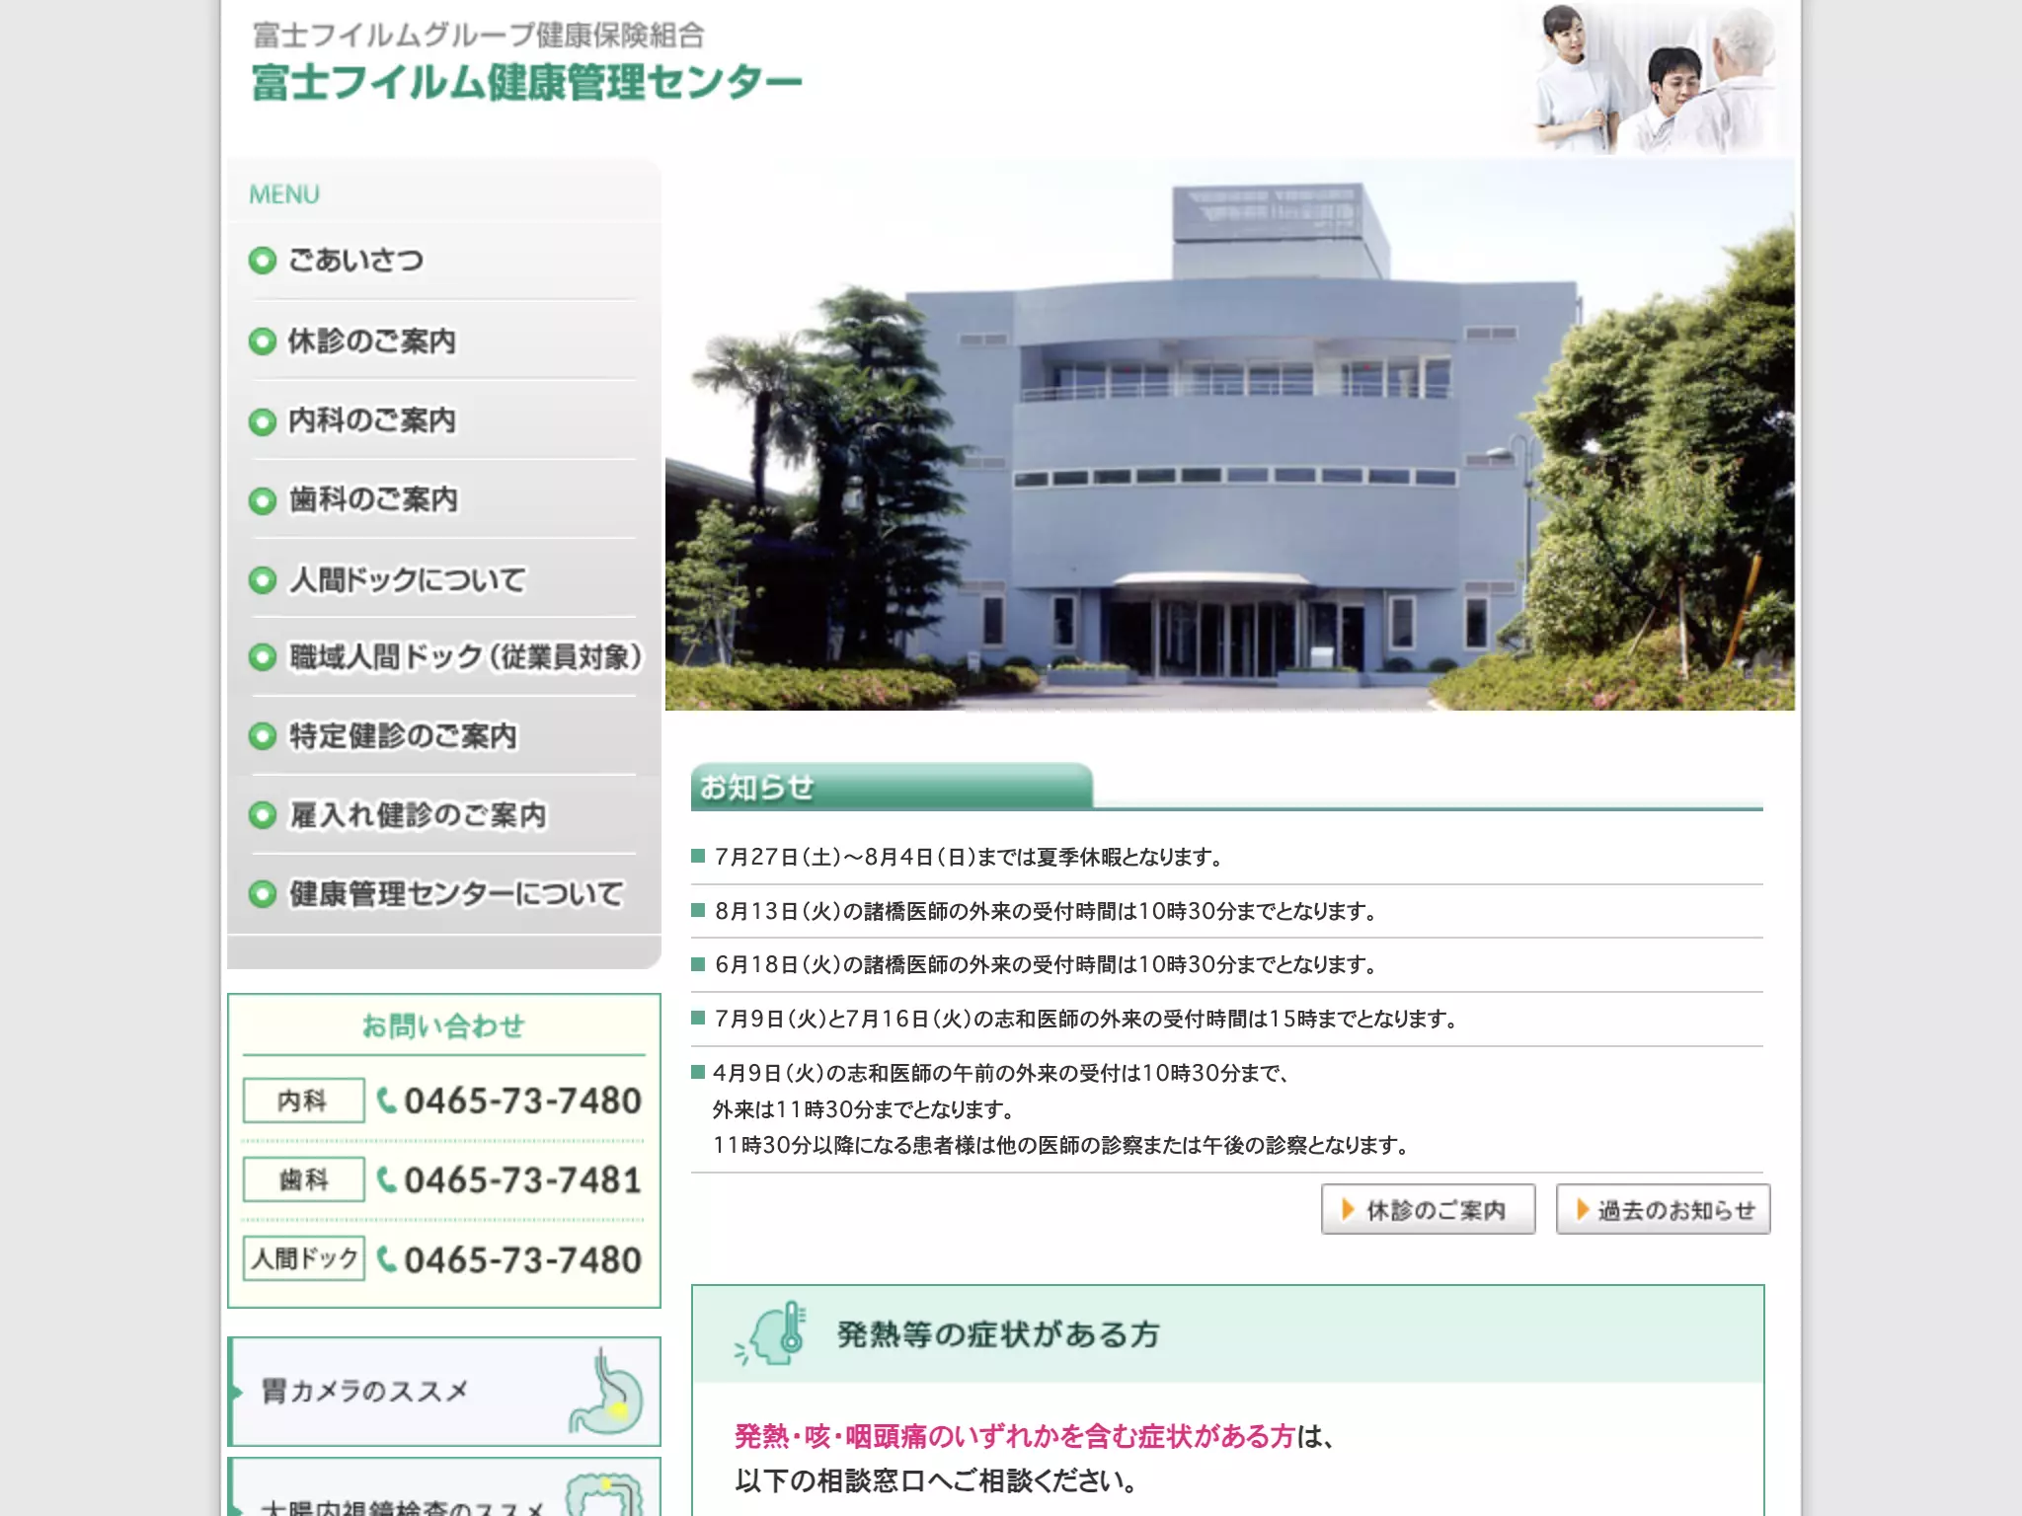This screenshot has height=1516, width=2022.
Task: Click the stomach icon on 胃カメラのススメ banner
Action: pos(606,1392)
